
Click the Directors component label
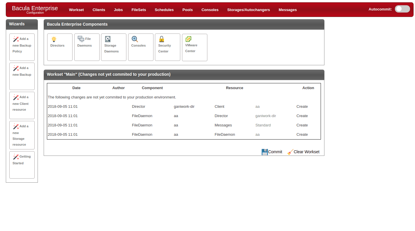[x=57, y=45]
